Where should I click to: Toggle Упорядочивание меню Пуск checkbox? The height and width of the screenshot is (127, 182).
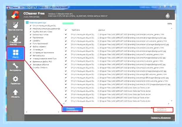tap(31, 59)
